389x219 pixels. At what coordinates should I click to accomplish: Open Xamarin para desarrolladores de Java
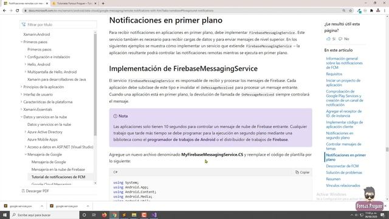pos(57,80)
